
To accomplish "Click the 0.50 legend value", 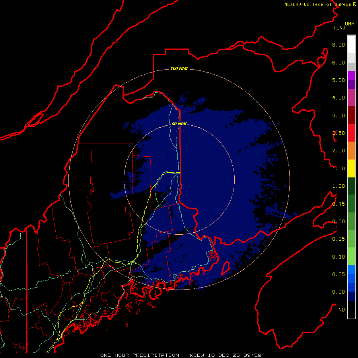I will click(339, 222).
